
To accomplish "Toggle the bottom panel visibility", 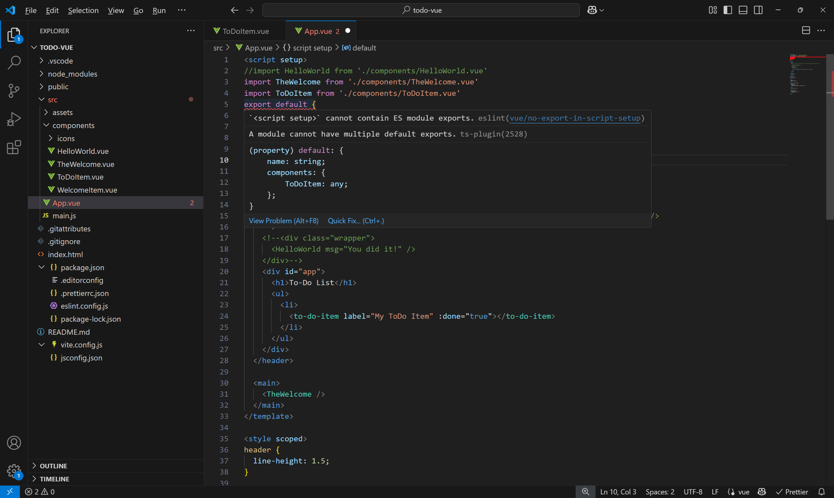I will click(743, 10).
